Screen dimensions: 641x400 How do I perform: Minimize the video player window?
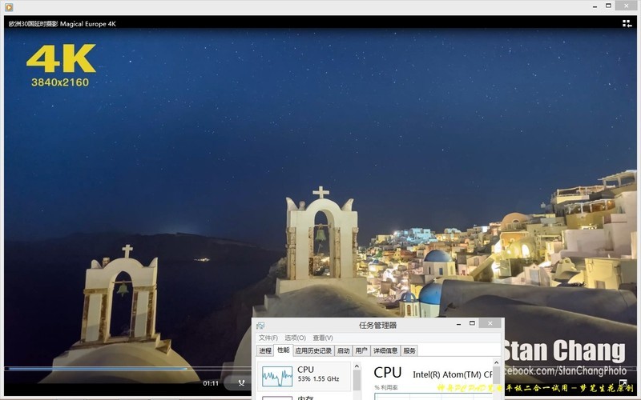click(595, 6)
